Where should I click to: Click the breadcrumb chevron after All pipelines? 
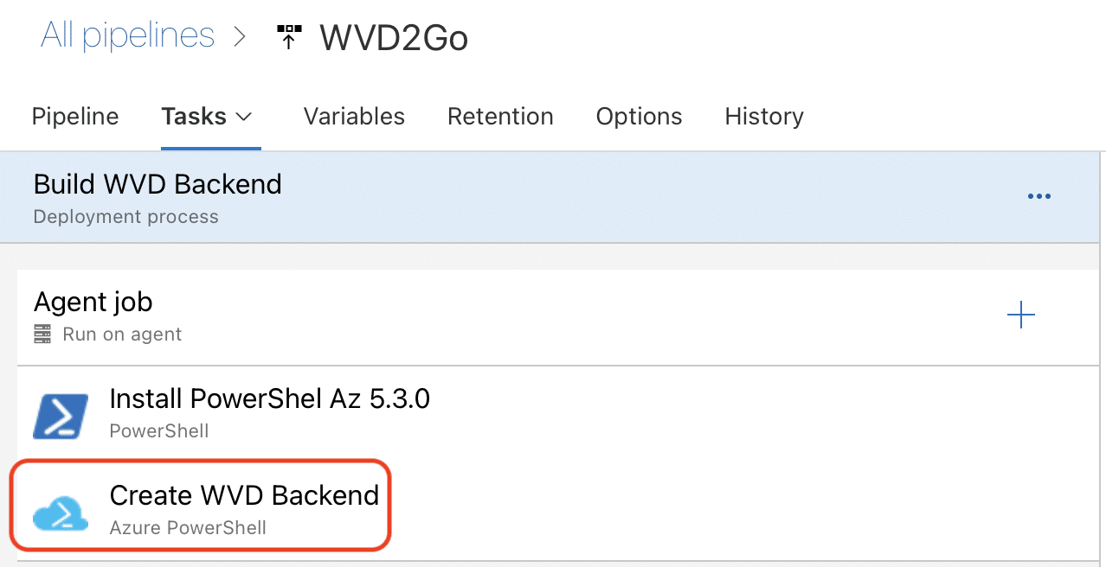point(240,37)
